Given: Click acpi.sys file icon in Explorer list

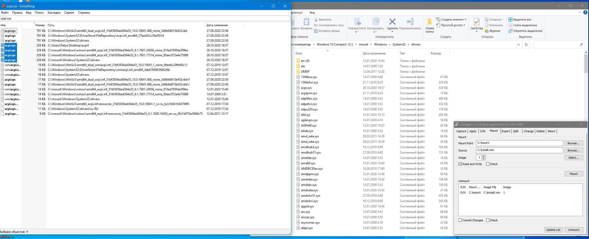Looking at the screenshot, I should (x=298, y=88).
